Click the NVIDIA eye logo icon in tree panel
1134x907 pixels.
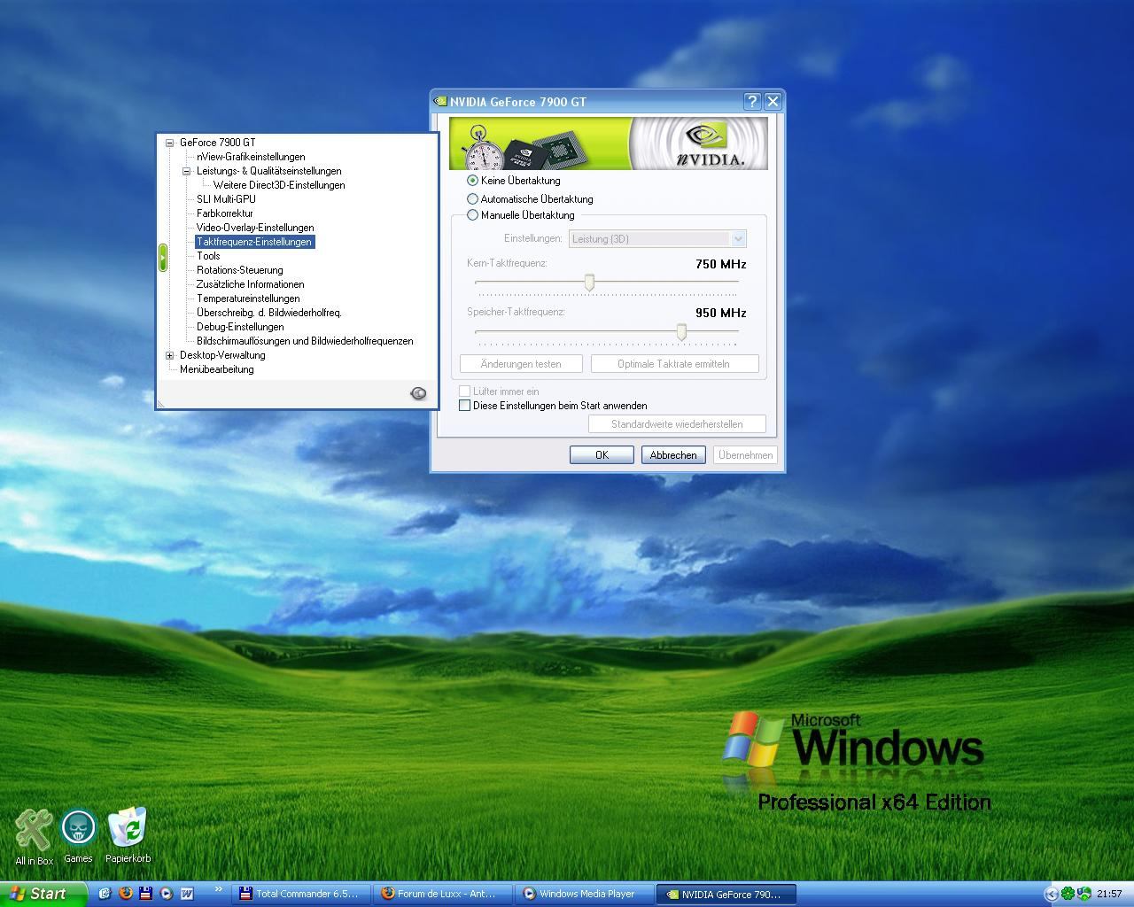tap(419, 393)
